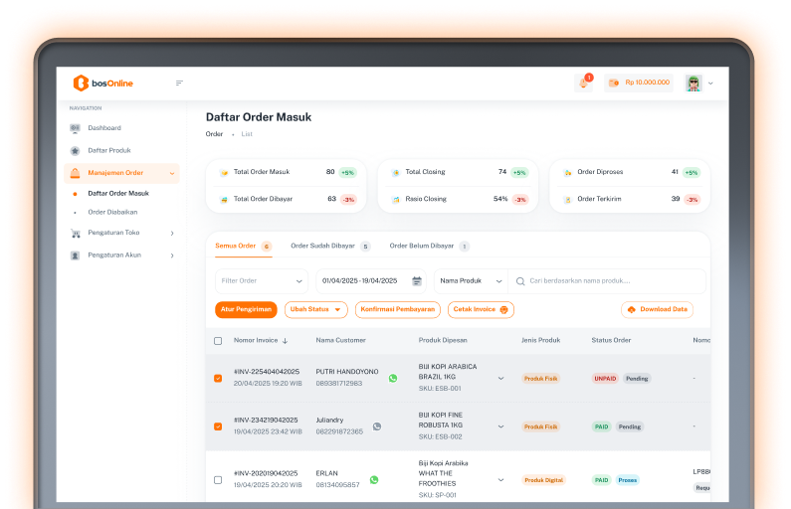Switch to the Semua Order tab
The height and width of the screenshot is (509, 791).
point(243,246)
